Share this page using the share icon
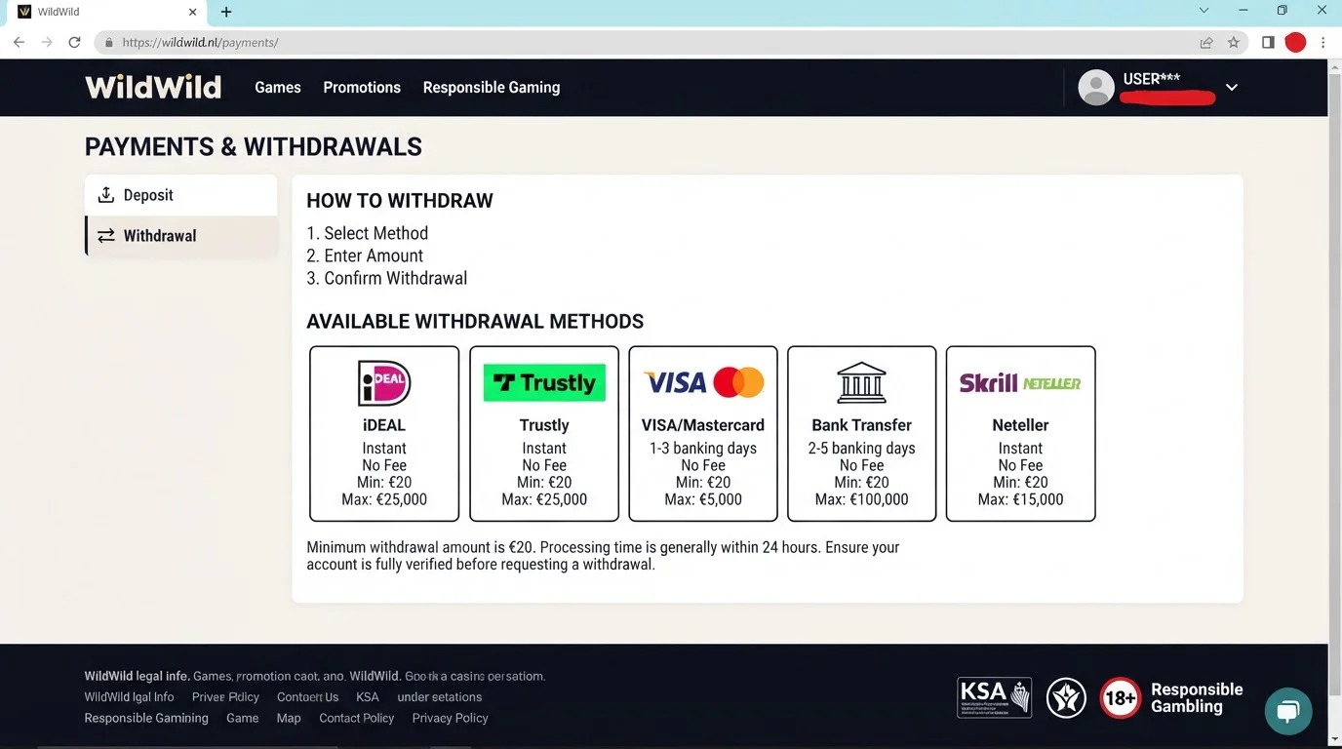 [1206, 43]
